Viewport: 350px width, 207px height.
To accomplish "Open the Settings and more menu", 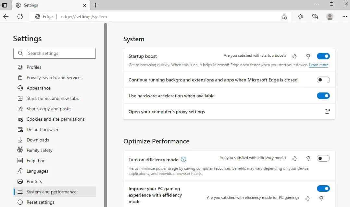I will coord(344,16).
